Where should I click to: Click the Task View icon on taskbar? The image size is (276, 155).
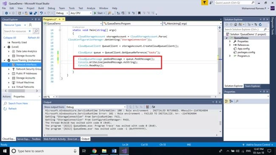(x=84, y=151)
